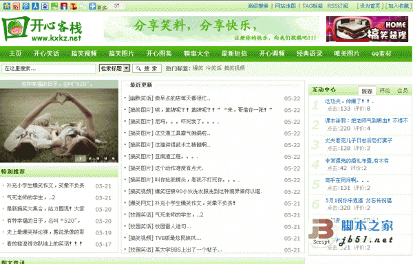The width and height of the screenshot is (413, 264).
Task: Click 加入收藏 to bookmark site
Action: pos(399,5)
